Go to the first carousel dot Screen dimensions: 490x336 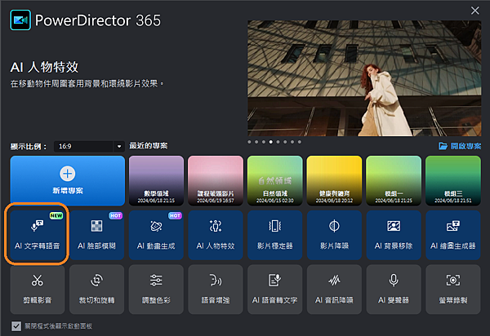coord(249,142)
